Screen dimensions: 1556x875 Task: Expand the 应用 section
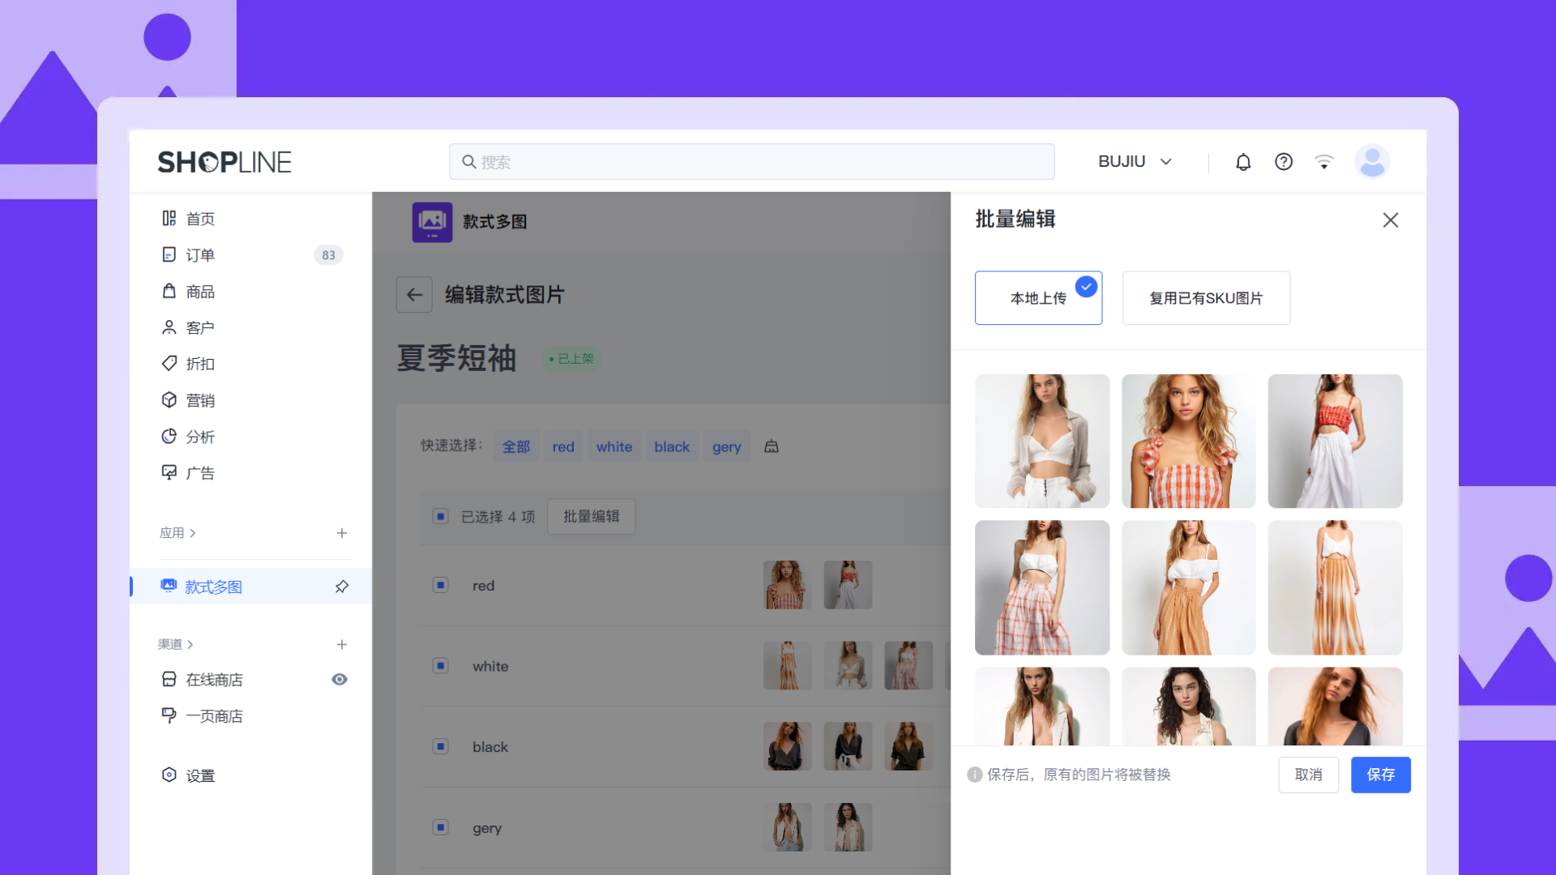pos(177,533)
